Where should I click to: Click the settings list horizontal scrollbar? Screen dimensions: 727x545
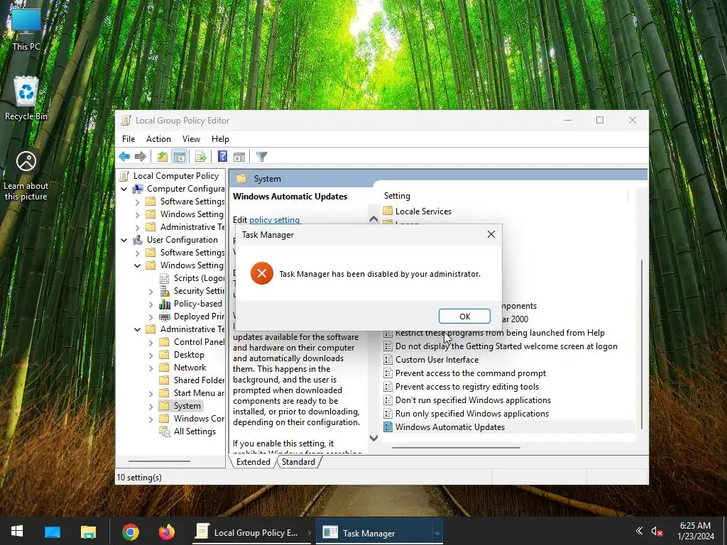point(456,448)
